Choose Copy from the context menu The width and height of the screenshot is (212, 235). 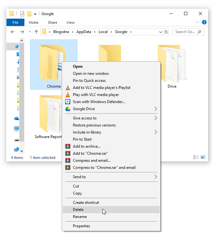[x=111, y=193]
